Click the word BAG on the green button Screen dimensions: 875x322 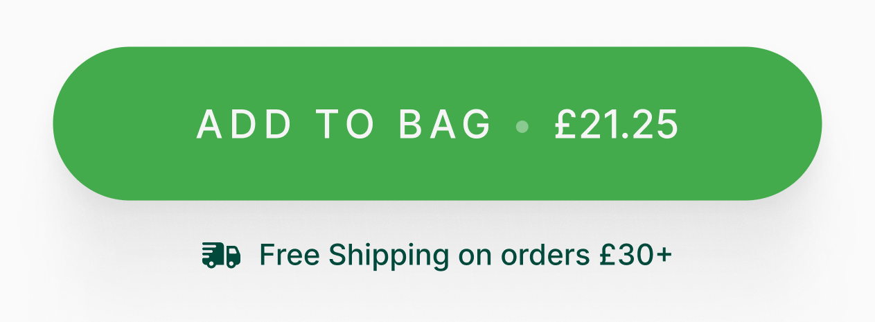(445, 125)
